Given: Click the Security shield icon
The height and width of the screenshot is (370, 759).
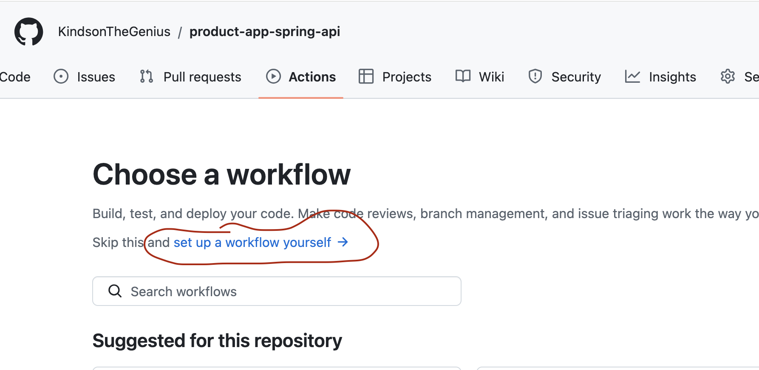Looking at the screenshot, I should pyautogui.click(x=535, y=76).
